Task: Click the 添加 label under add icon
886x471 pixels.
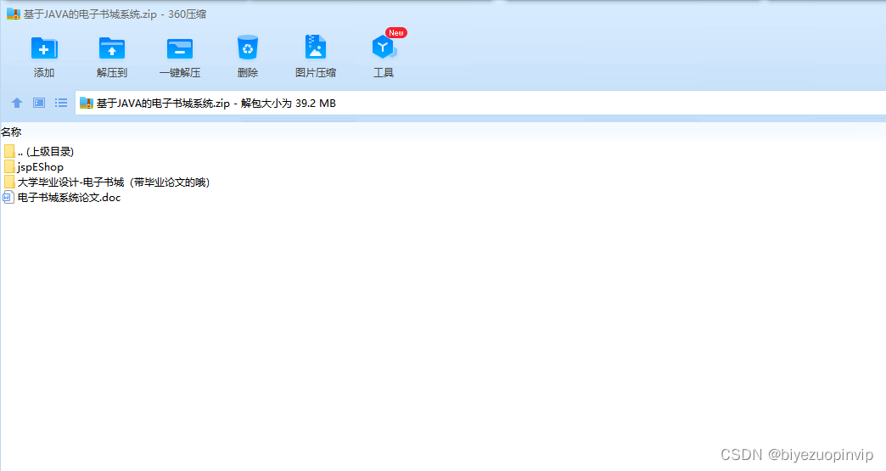Action: tap(44, 73)
